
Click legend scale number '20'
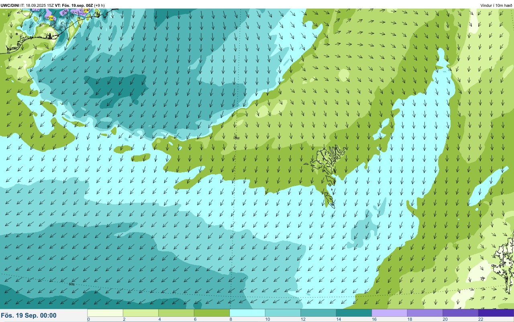coord(445,320)
